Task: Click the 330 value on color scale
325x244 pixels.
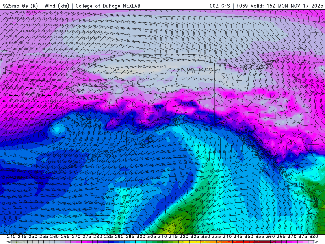Action: click(x=206, y=237)
